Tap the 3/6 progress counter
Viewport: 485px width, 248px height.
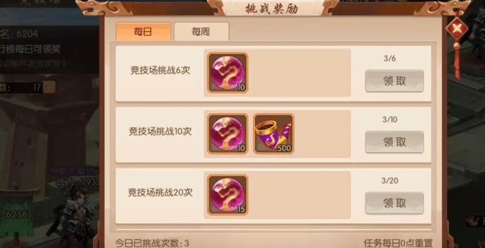[x=390, y=58]
